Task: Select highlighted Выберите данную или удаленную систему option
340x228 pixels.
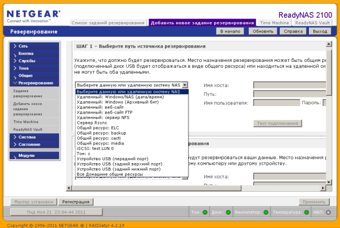Action: coord(132,92)
